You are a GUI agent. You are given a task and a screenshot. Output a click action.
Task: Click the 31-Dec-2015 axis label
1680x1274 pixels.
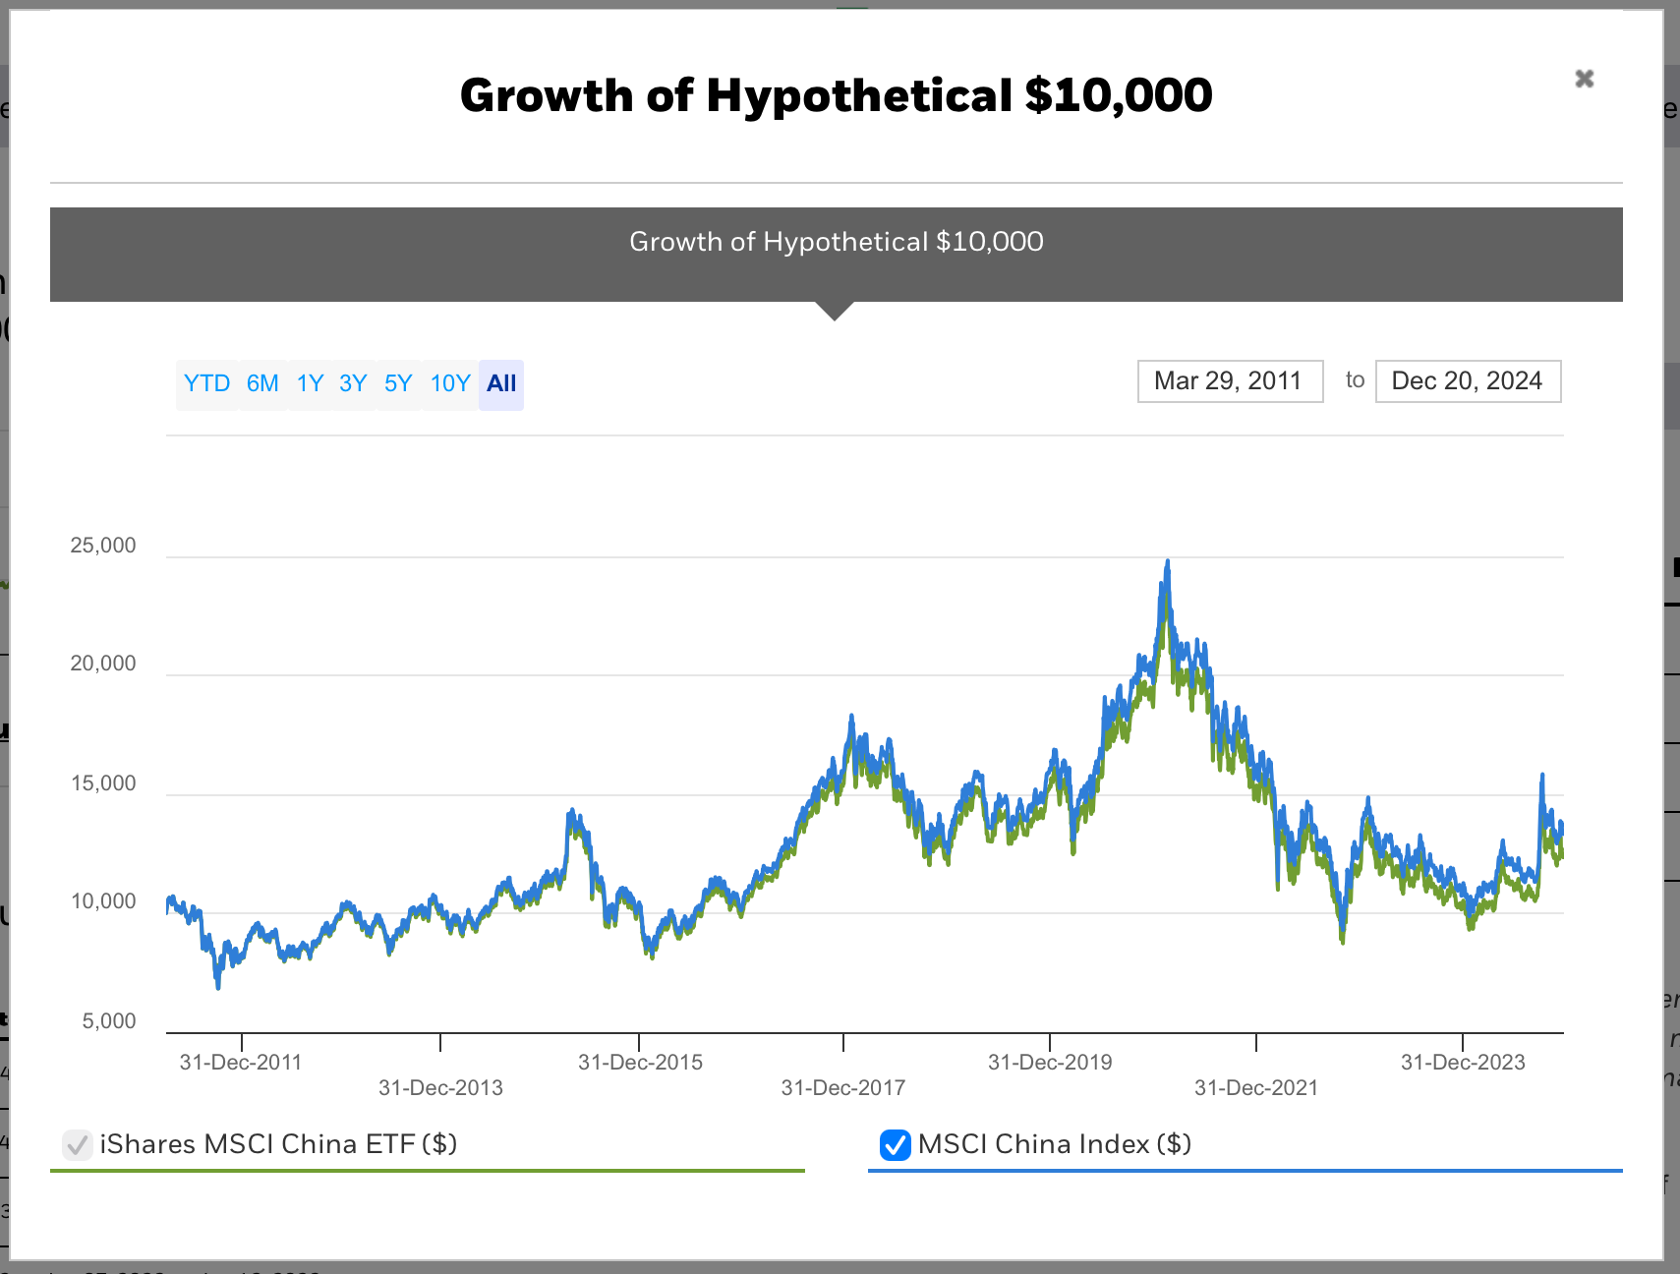pyautogui.click(x=640, y=1062)
